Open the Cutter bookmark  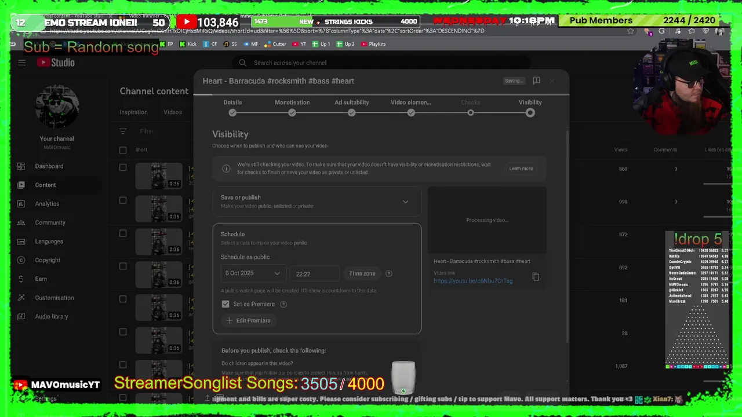[x=275, y=44]
